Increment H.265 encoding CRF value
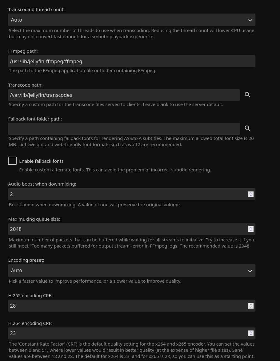Viewport: 280px width, 361px height. (251, 304)
